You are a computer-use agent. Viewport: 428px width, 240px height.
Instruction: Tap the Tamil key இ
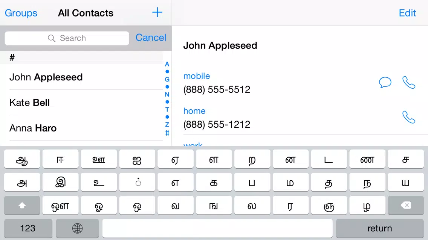point(60,182)
